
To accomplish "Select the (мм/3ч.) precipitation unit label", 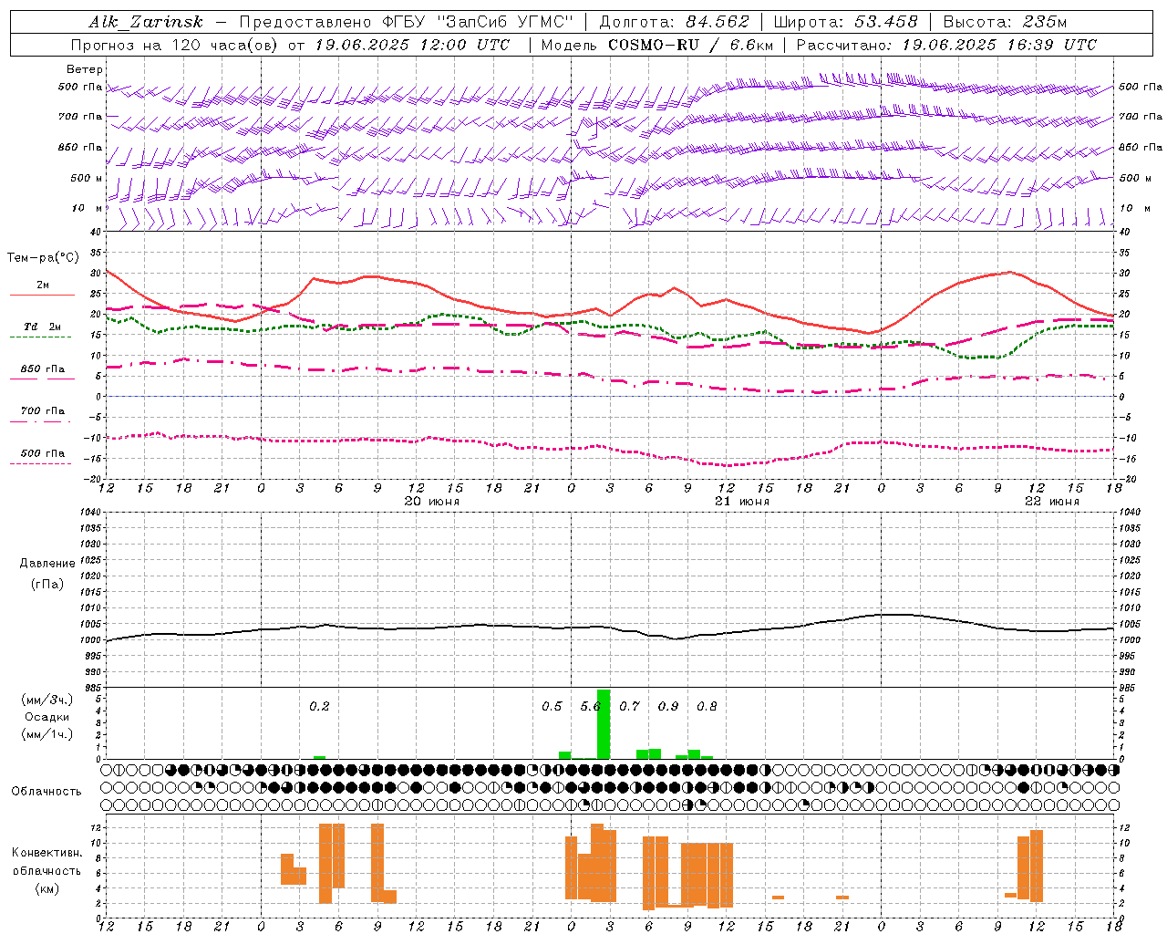I will point(46,700).
